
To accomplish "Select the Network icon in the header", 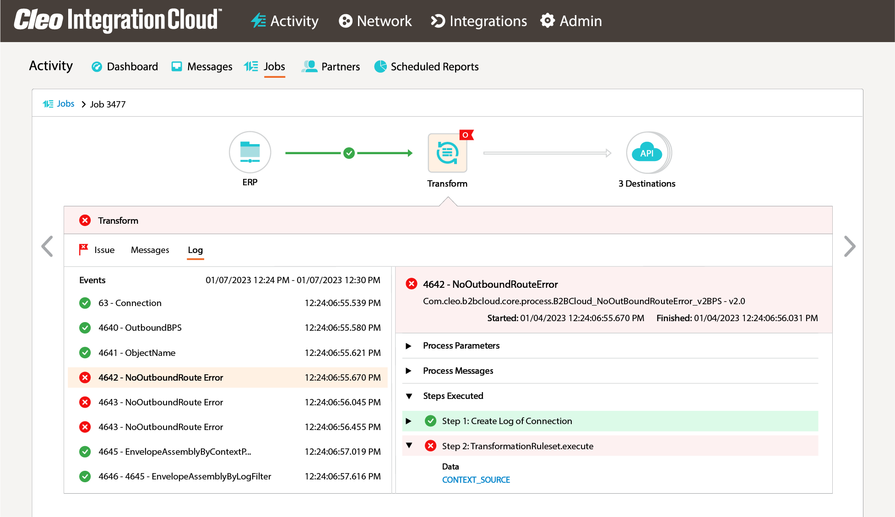I will click(375, 21).
